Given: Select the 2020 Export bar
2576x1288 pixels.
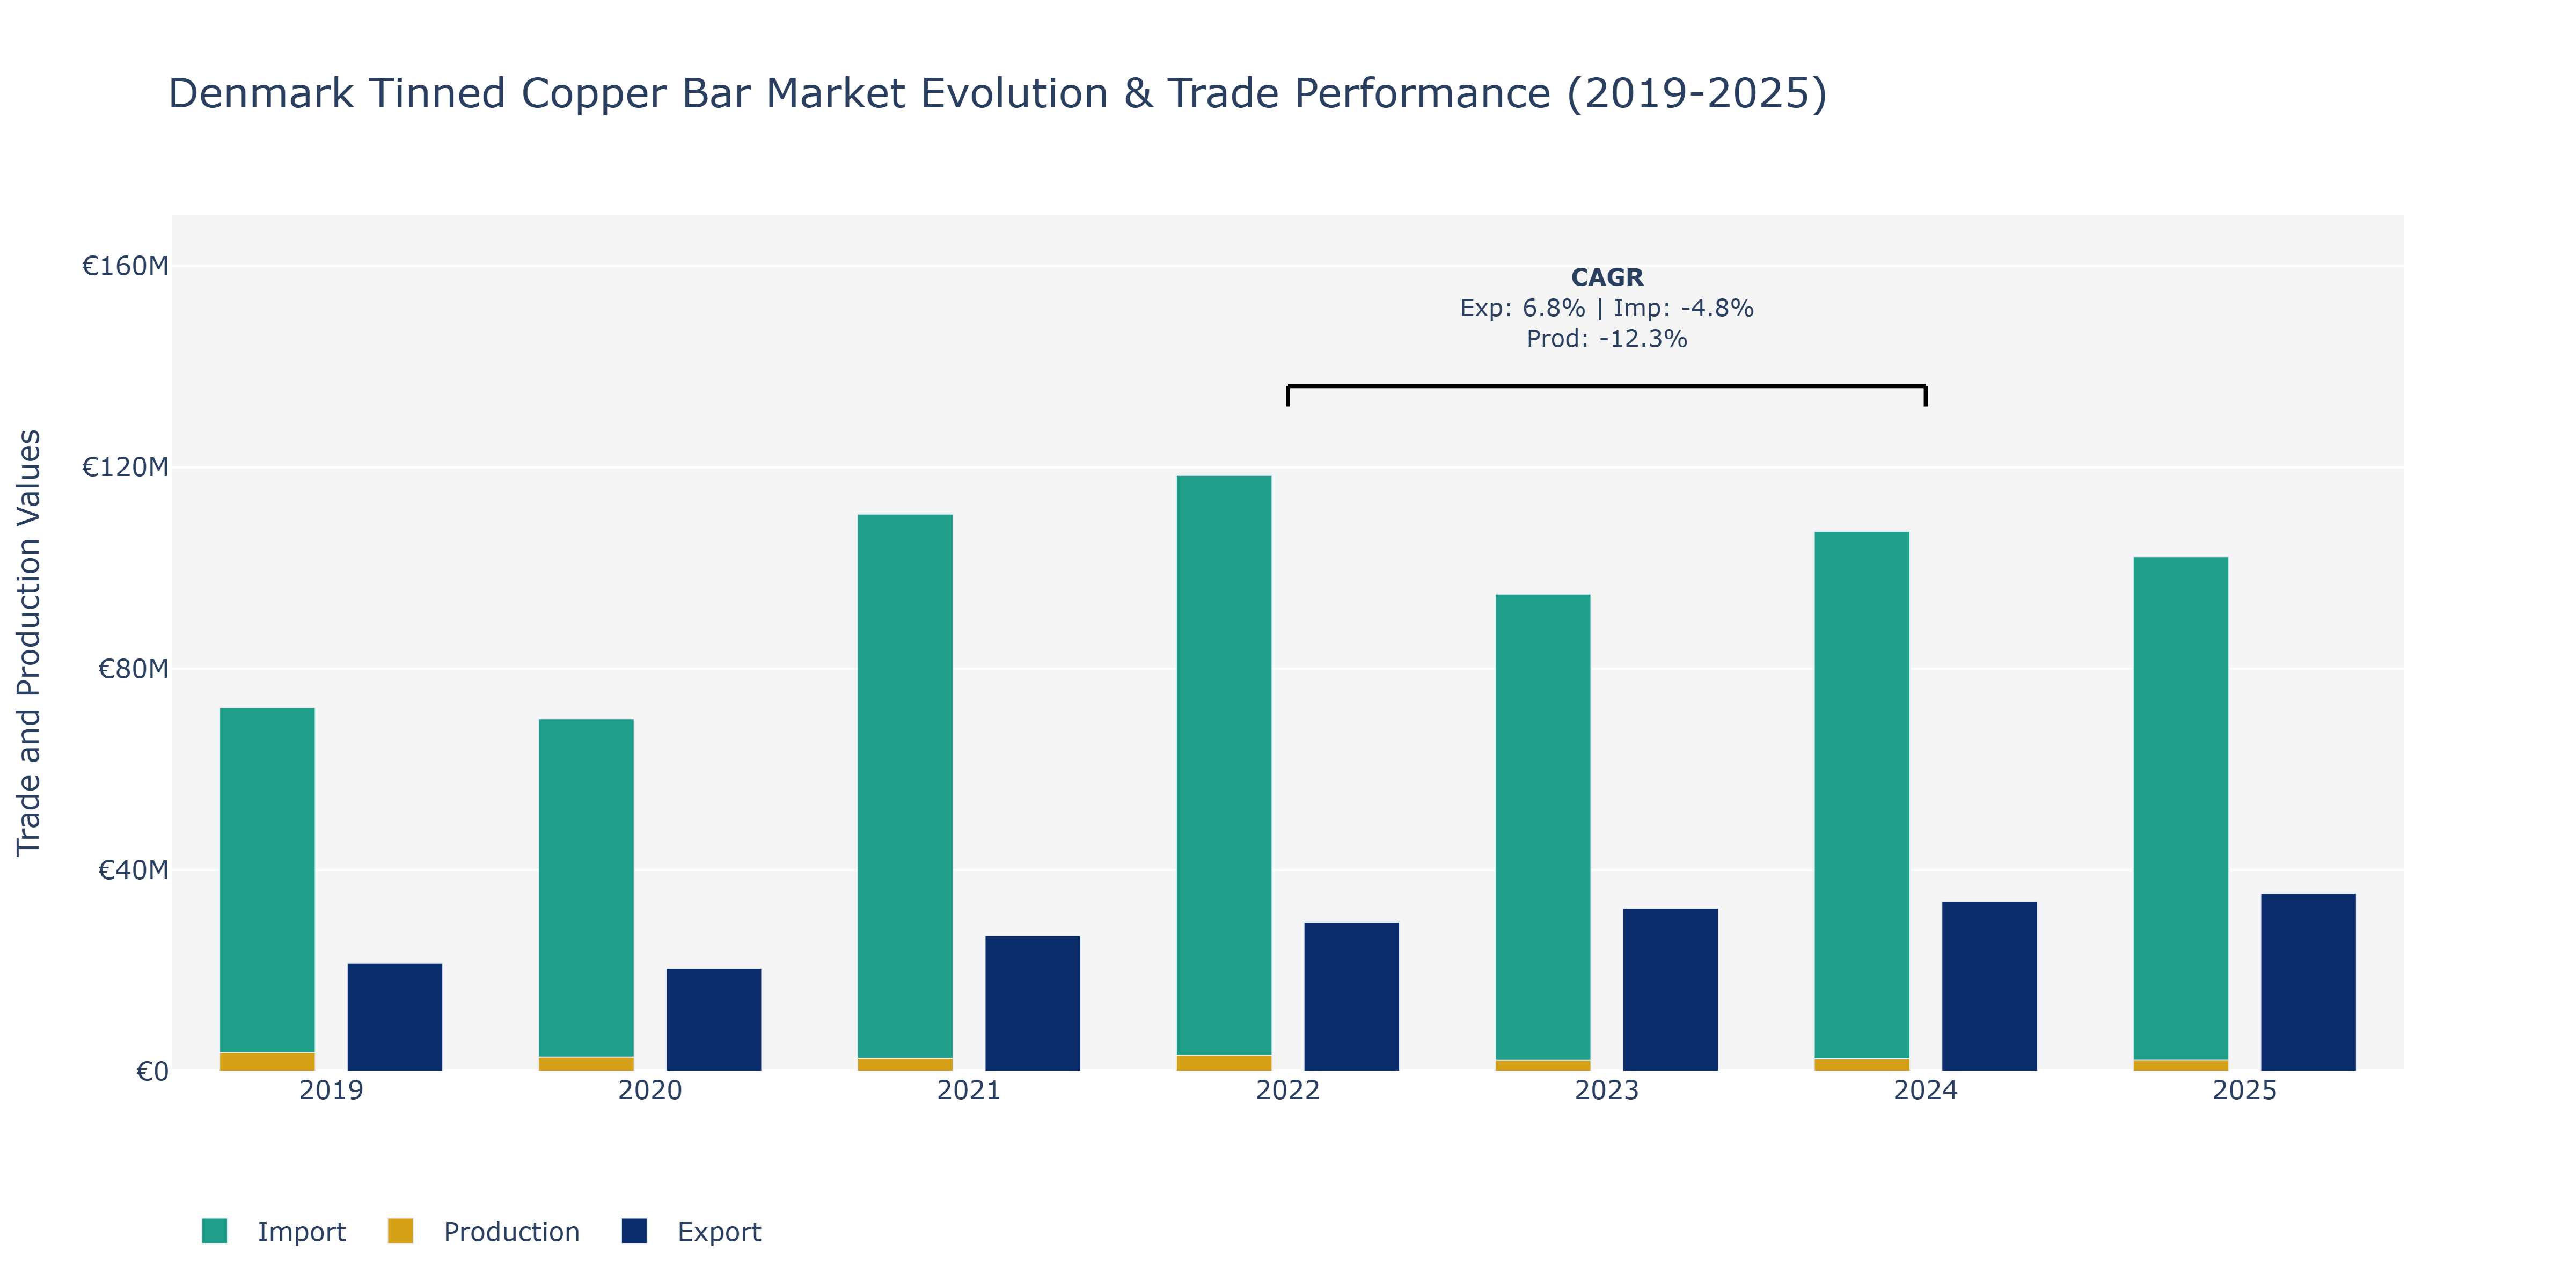Looking at the screenshot, I should click(714, 1020).
